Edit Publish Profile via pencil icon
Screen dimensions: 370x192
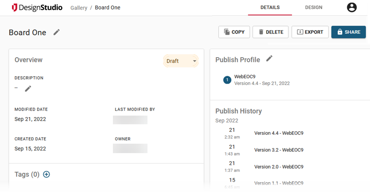pos(269,59)
